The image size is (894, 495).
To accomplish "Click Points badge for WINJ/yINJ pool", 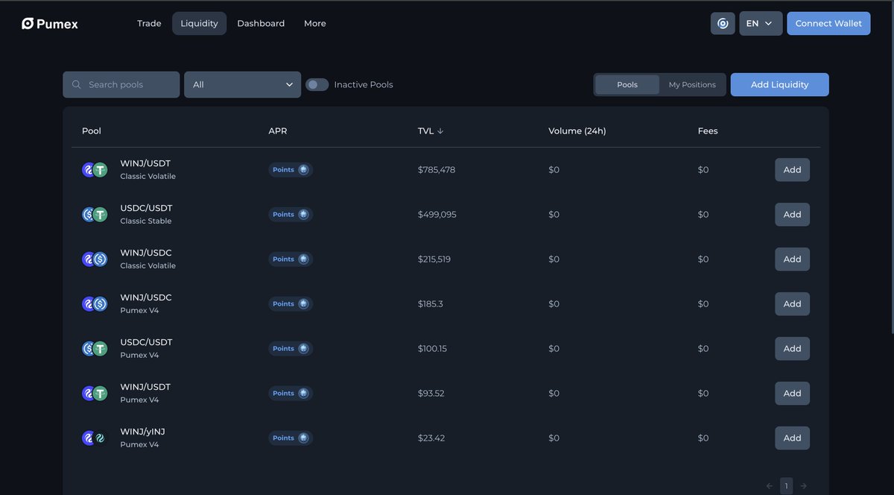I will [x=291, y=438].
